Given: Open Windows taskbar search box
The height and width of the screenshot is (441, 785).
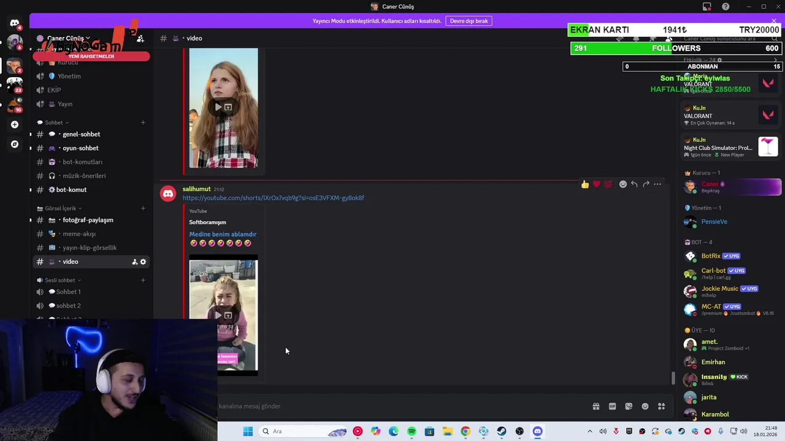Looking at the screenshot, I should (x=304, y=431).
